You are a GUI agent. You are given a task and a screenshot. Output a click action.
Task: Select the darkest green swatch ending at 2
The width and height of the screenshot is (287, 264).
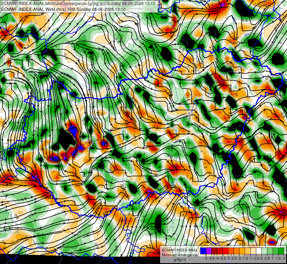click(x=281, y=251)
